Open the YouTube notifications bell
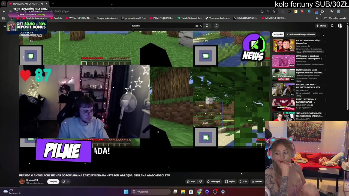Viewport: 349px width, 196px height. click(x=332, y=26)
